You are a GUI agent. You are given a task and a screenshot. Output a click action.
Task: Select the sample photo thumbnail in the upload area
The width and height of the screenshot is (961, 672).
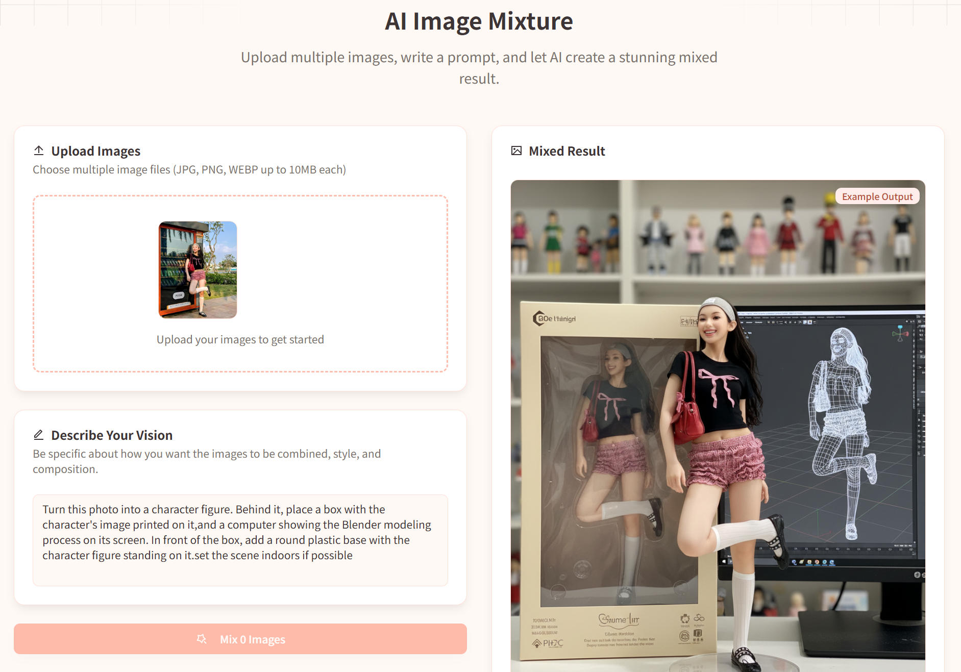[198, 269]
